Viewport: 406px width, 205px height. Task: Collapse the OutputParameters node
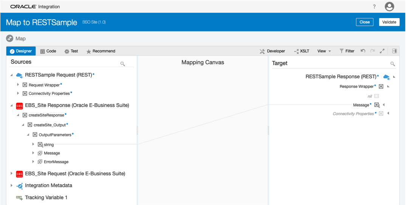click(x=28, y=135)
